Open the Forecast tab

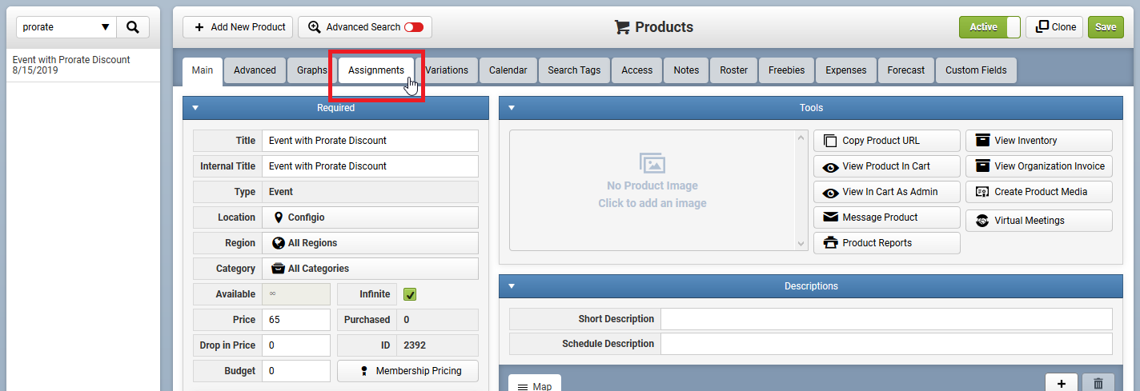906,70
